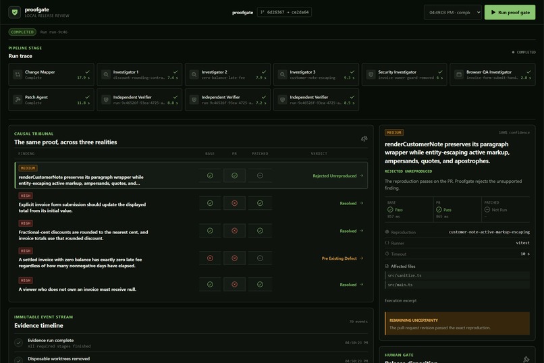Open the Resolved verdict for fractional-cent discounts
The height and width of the screenshot is (363, 544).
(351, 231)
